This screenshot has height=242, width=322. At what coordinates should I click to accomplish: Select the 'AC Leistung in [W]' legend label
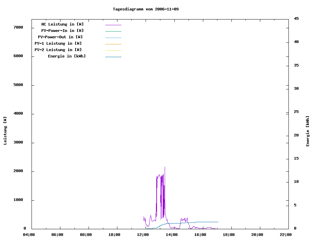pos(62,24)
